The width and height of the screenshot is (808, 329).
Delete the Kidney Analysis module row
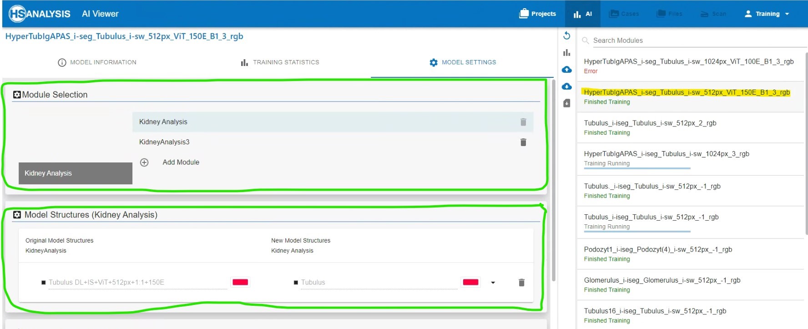click(523, 122)
